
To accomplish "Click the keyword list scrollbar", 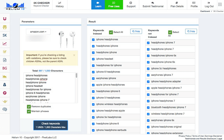I will point(76,75).
